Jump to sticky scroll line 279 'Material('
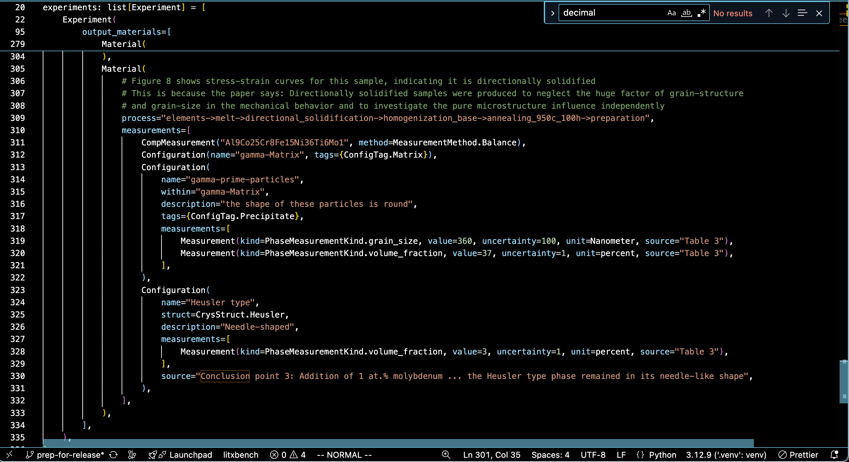The image size is (849, 462). pos(124,44)
